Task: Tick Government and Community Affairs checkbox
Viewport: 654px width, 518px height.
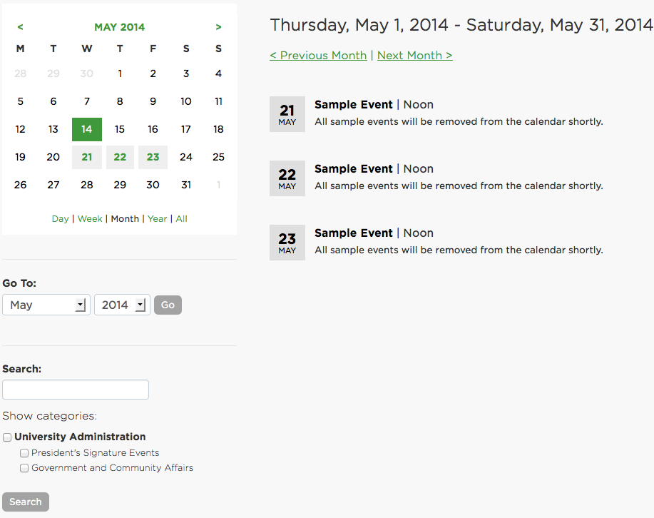Action: [24, 469]
